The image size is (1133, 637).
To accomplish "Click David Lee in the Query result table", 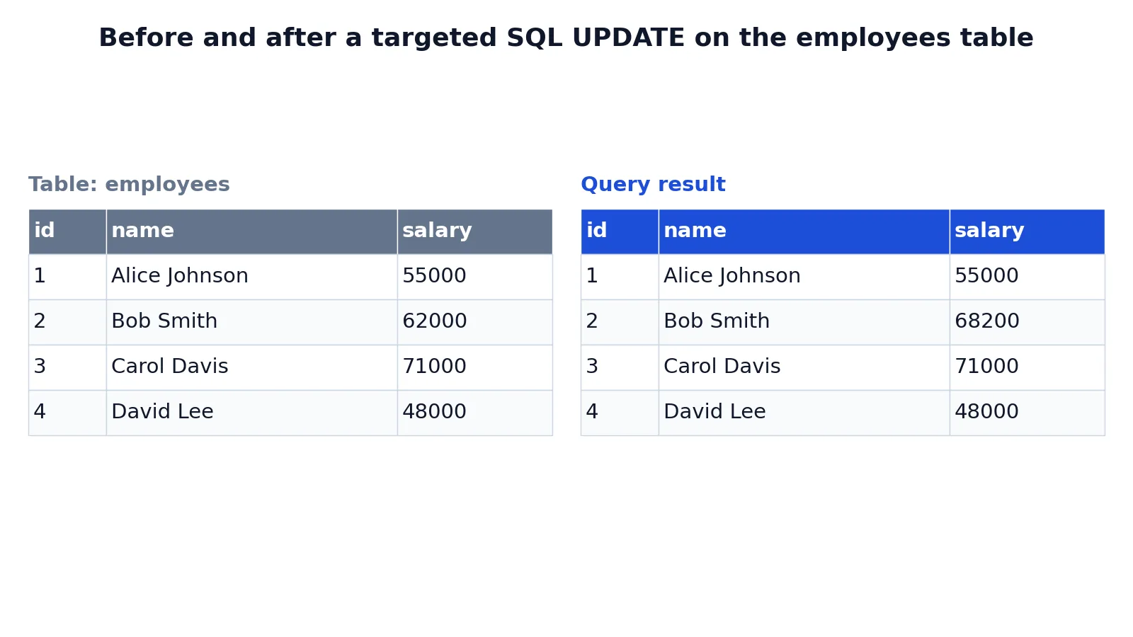I will (804, 413).
